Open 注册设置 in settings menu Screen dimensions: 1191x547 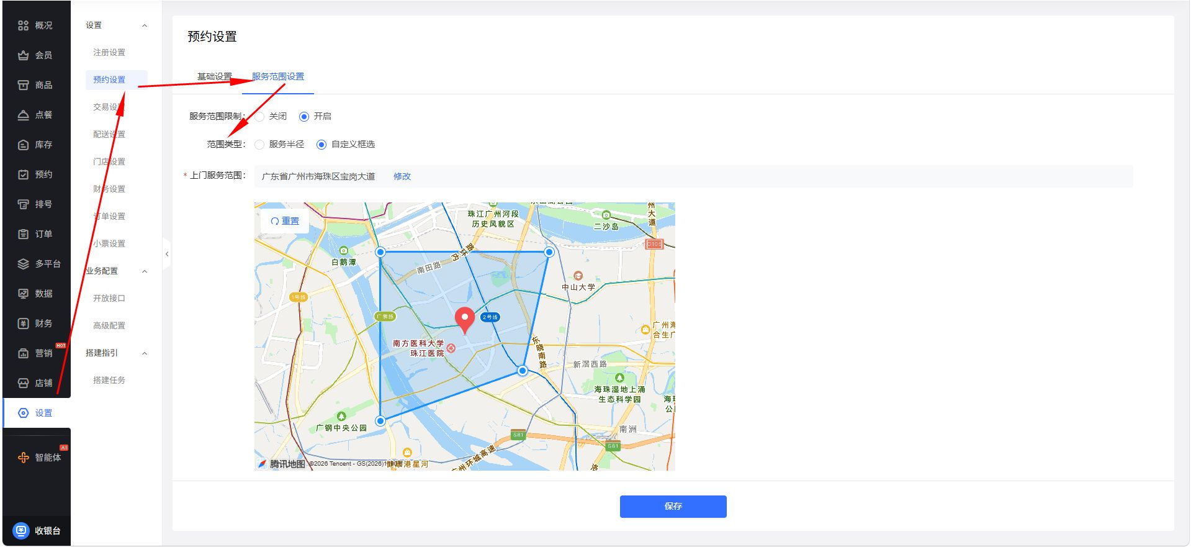pos(109,53)
